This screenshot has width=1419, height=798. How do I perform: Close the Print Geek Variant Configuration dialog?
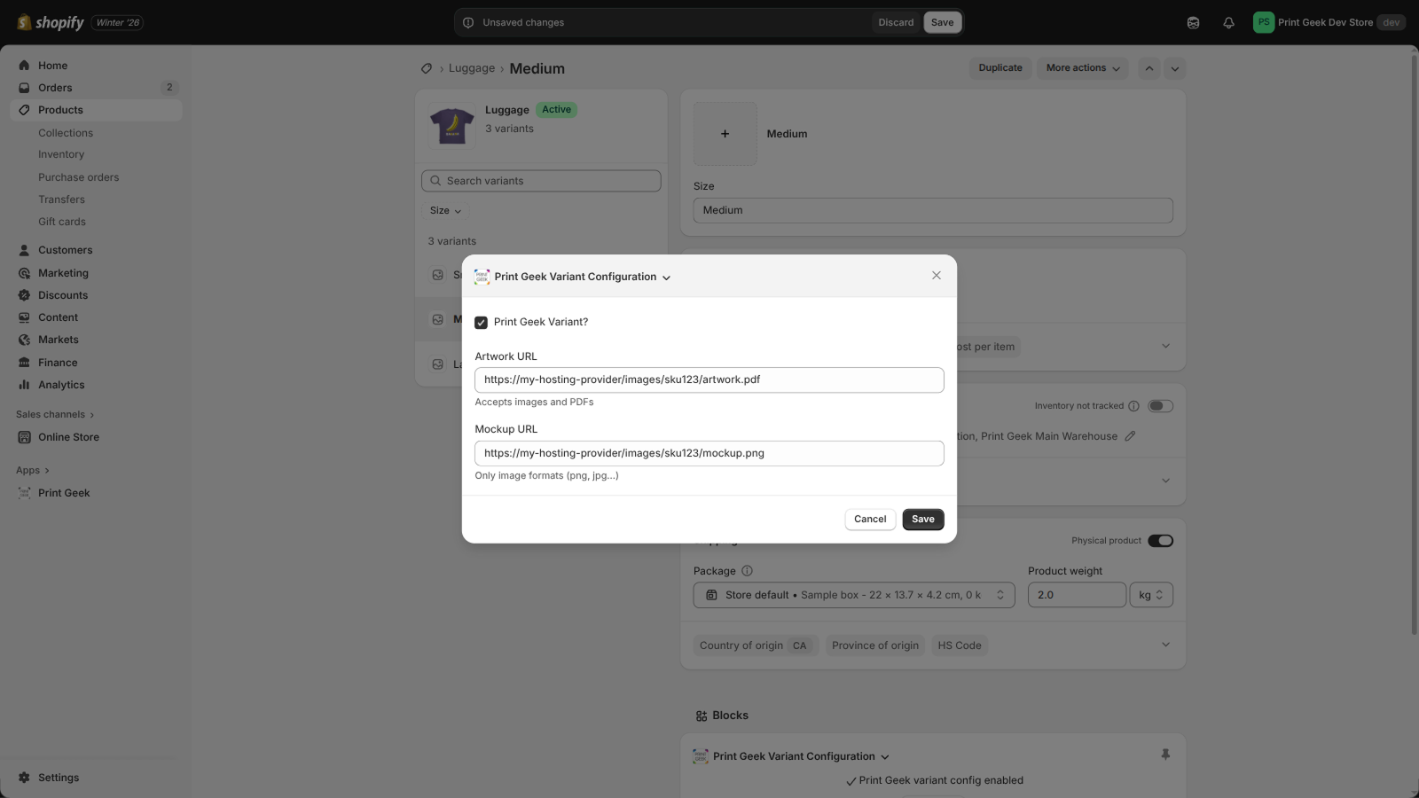937,276
